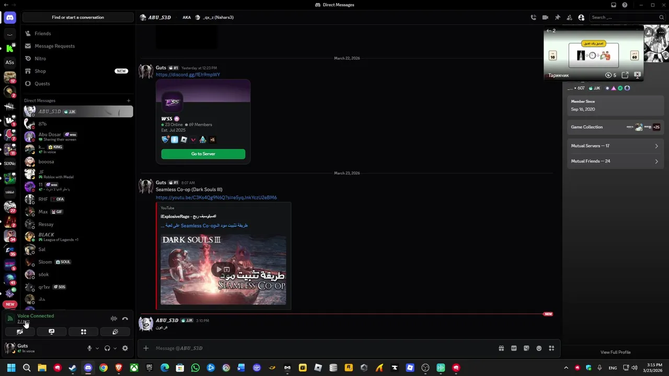Turn on camera in voice panel
This screenshot has width=669, height=376.
(x=20, y=332)
